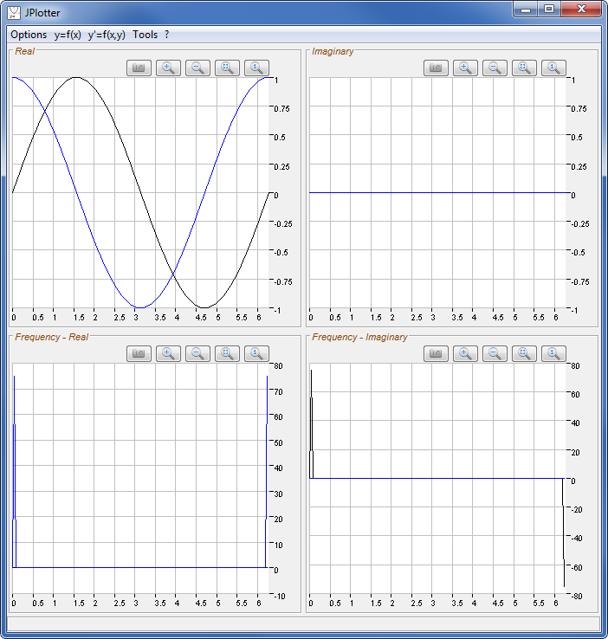The height and width of the screenshot is (639, 608).
Task: Open the Tools menu
Action: [146, 35]
